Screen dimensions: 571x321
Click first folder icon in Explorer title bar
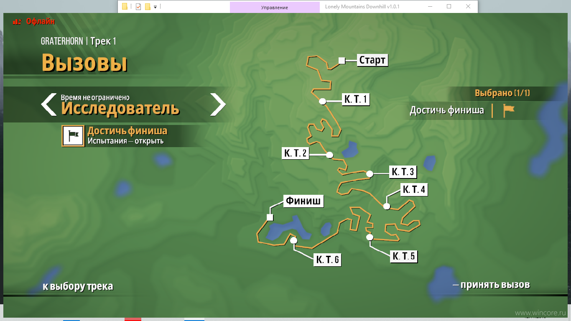pyautogui.click(x=125, y=6)
